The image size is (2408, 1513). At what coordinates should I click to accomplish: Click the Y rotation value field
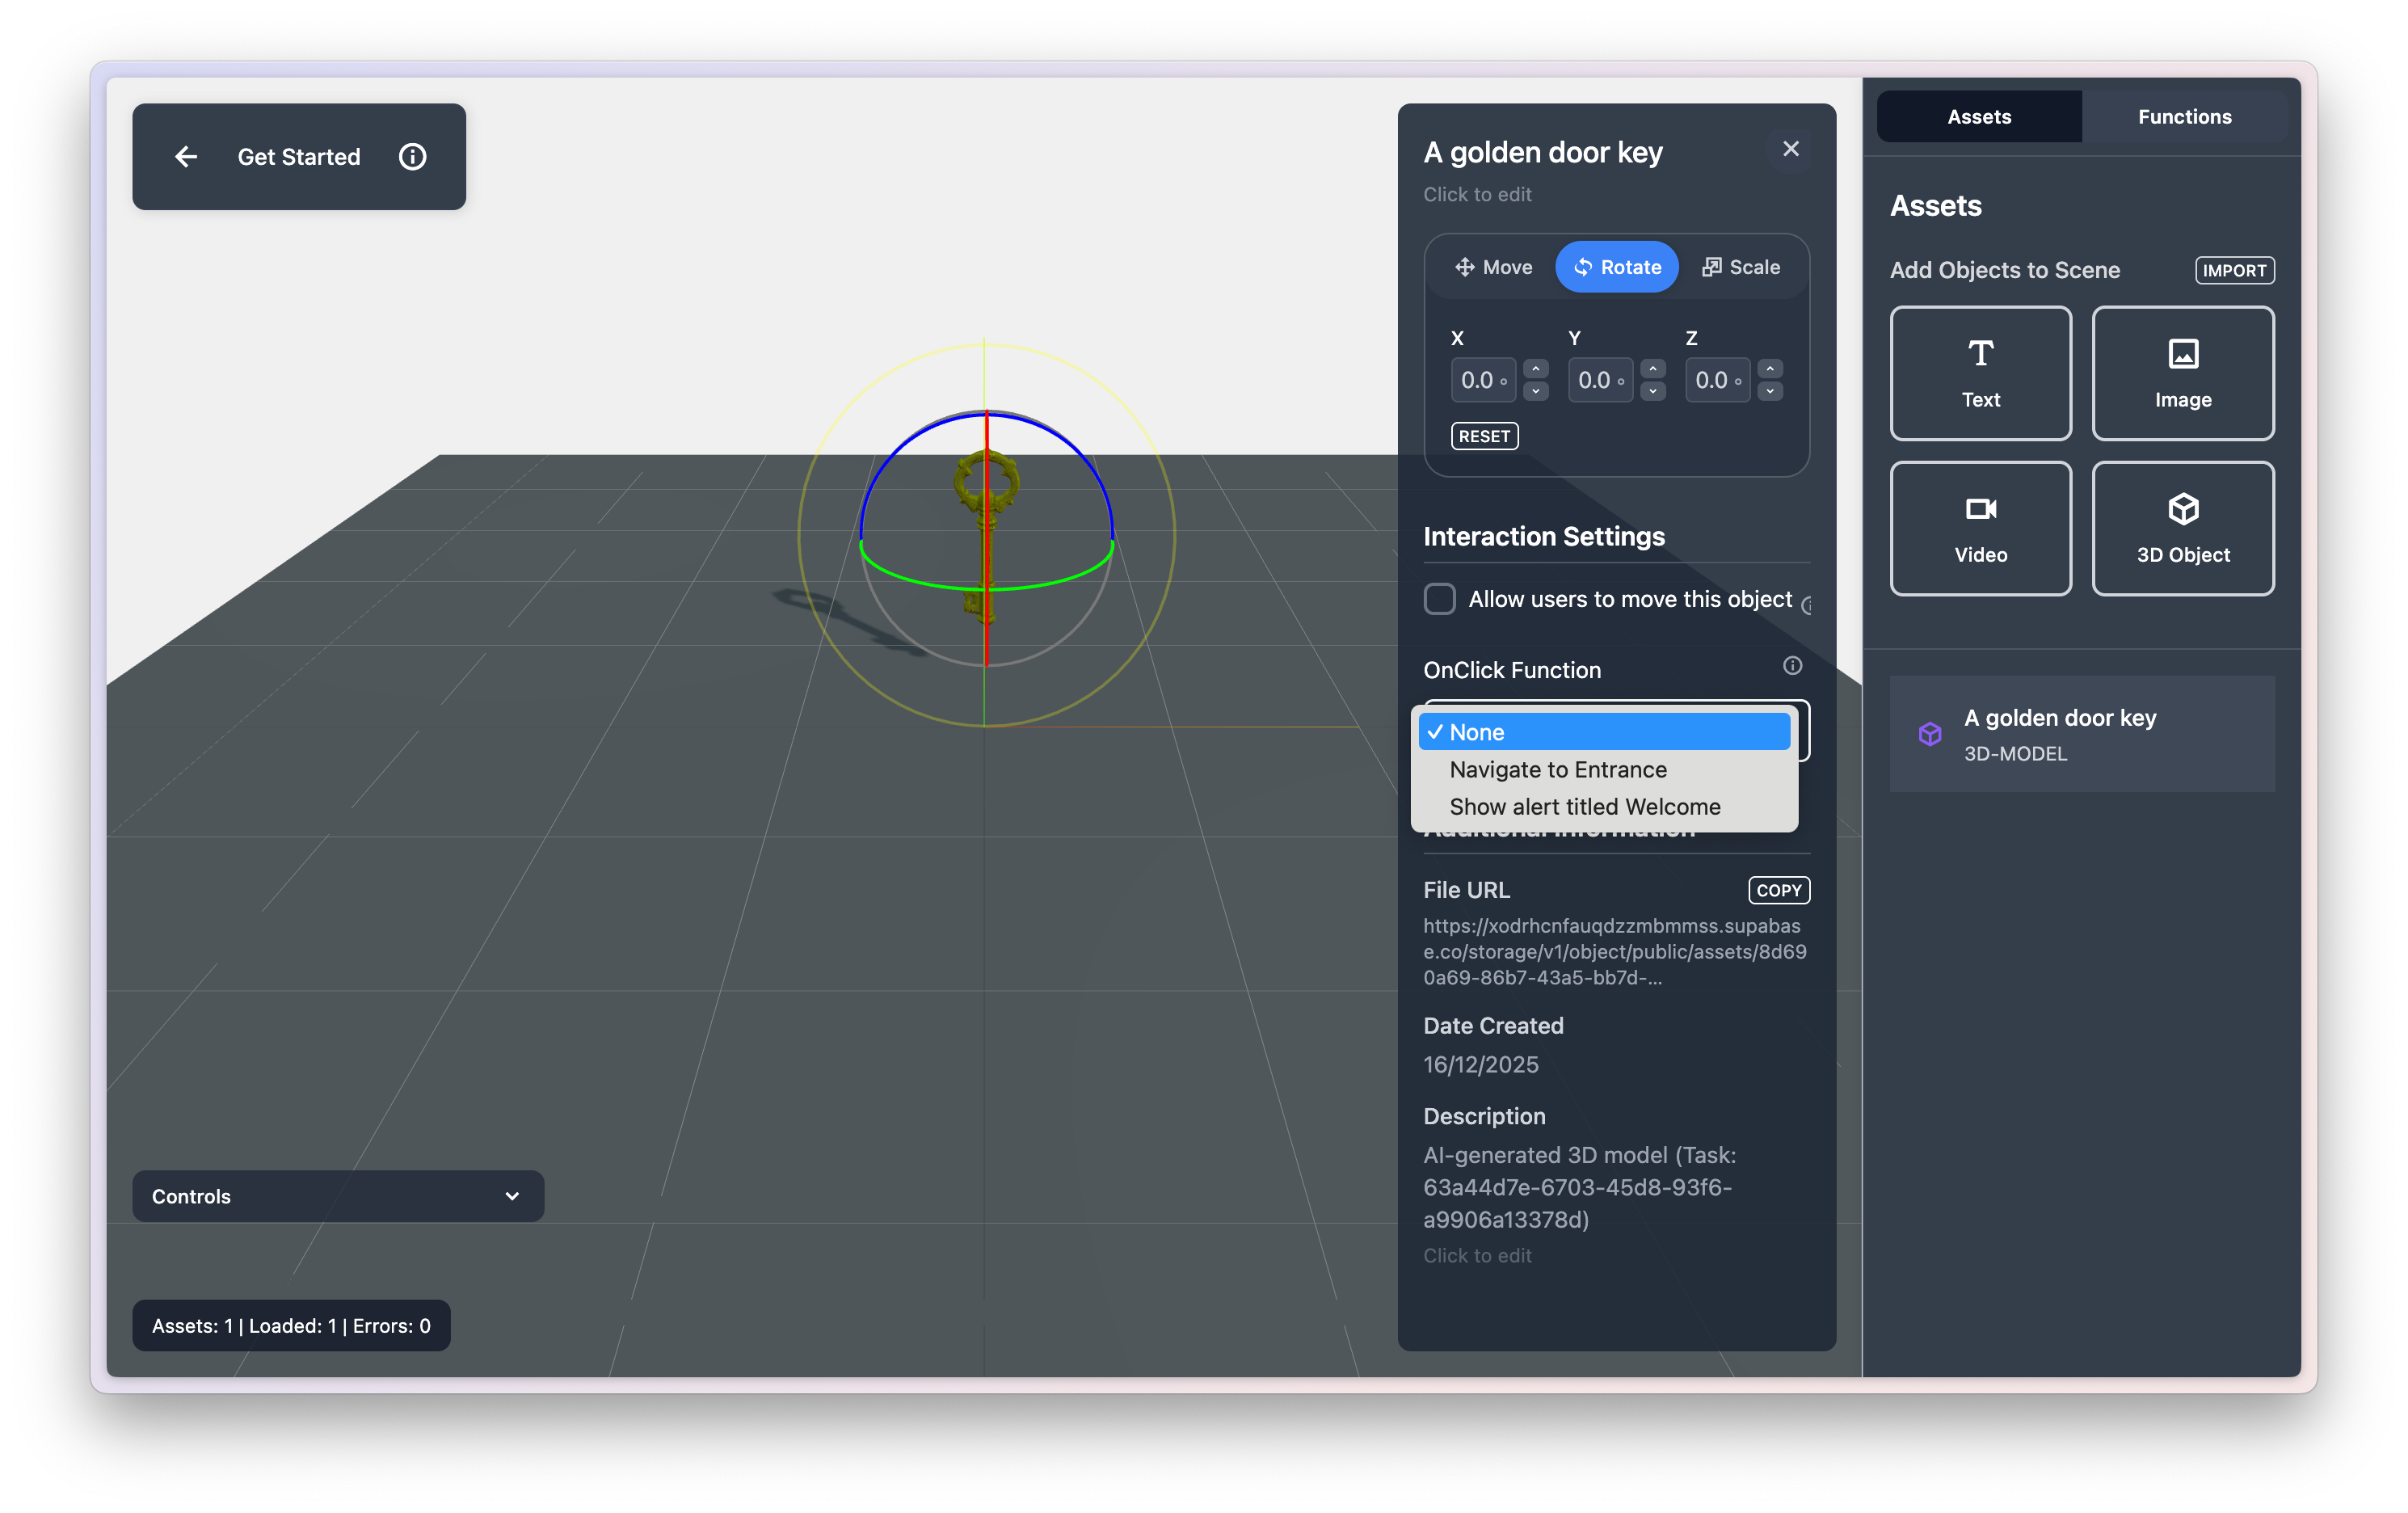click(1600, 380)
